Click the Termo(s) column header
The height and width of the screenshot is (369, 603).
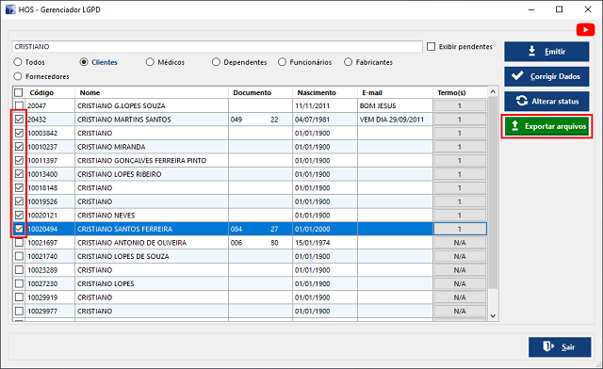click(461, 92)
